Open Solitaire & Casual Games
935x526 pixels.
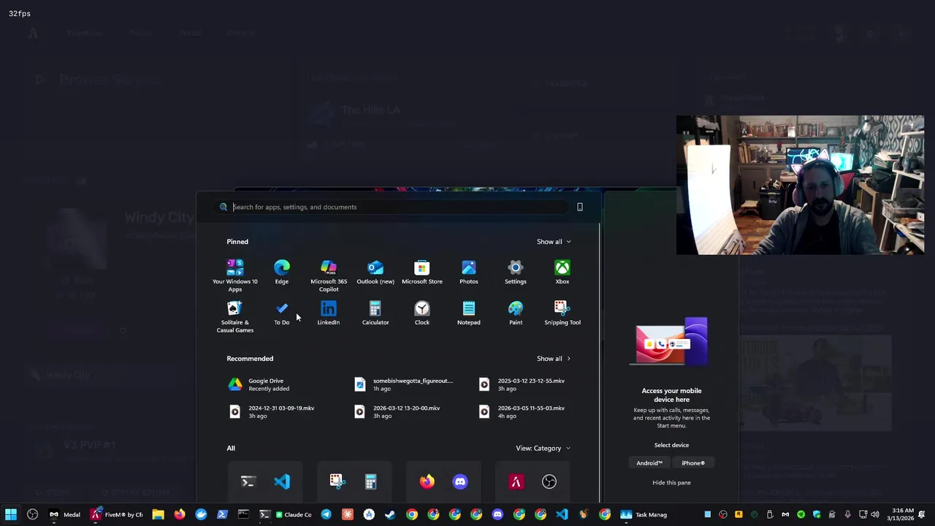(234, 316)
